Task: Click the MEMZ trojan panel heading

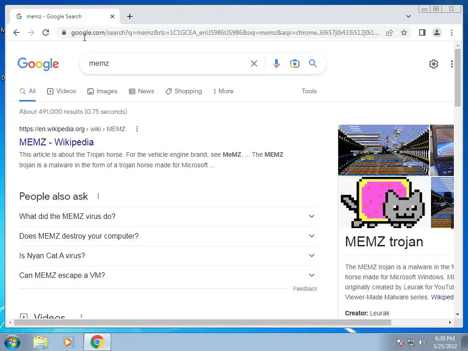Action: click(x=384, y=242)
